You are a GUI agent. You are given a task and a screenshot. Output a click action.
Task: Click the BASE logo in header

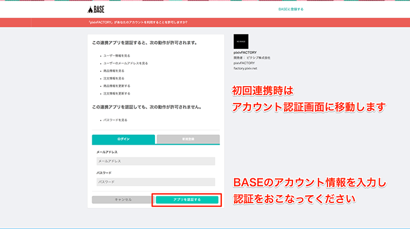[96, 10]
